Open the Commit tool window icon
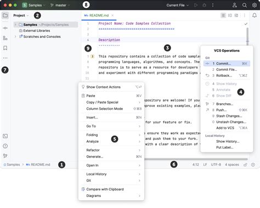 click(x=5, y=28)
